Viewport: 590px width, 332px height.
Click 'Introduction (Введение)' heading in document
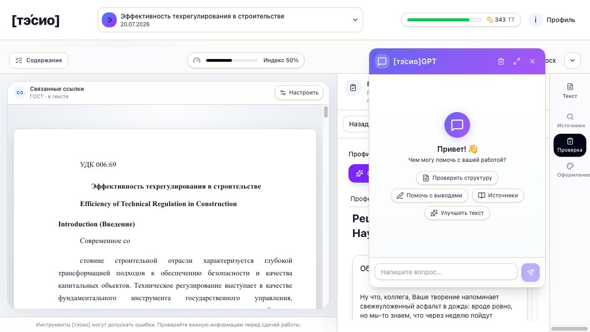point(97,224)
